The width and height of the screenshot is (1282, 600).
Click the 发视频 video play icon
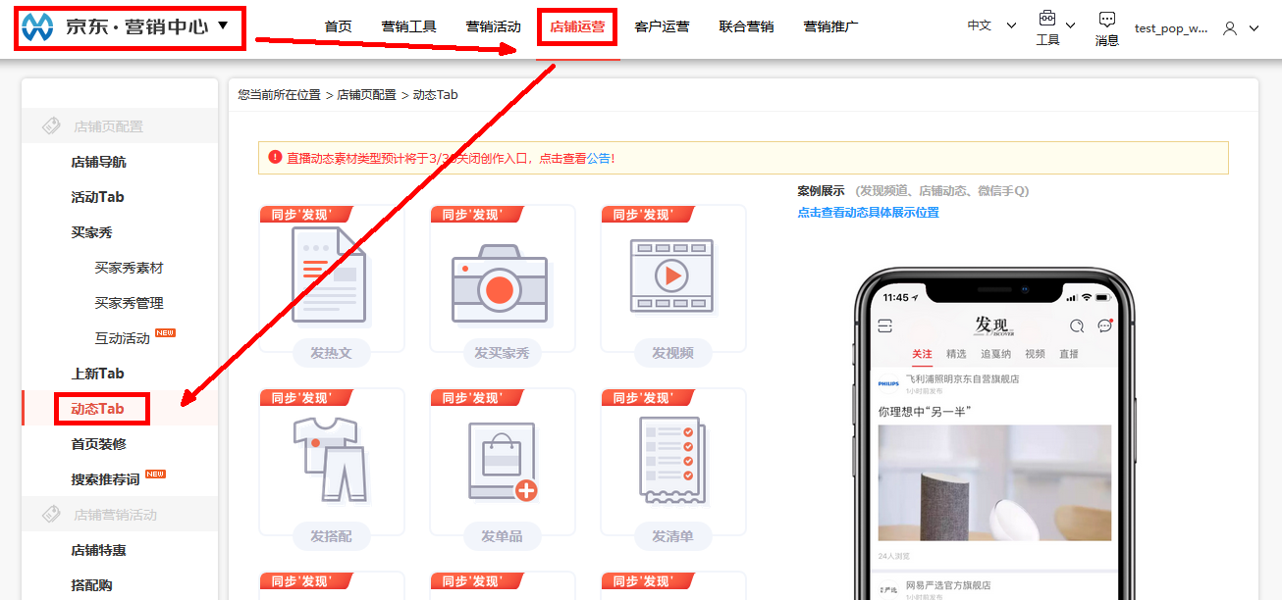point(672,275)
